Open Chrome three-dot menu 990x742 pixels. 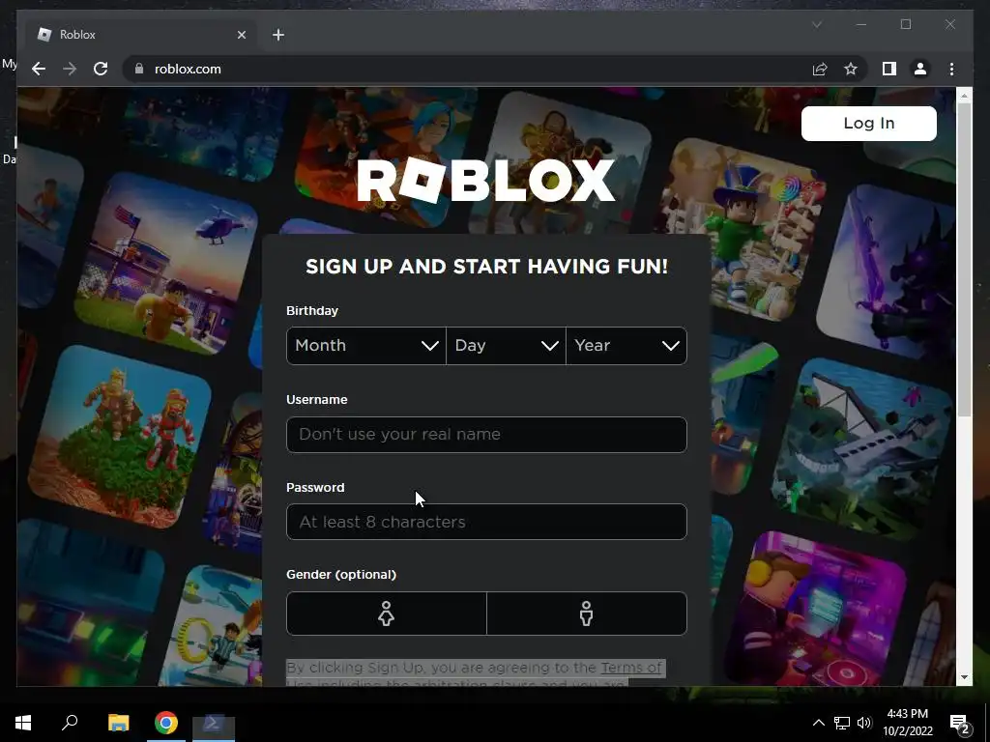(951, 69)
